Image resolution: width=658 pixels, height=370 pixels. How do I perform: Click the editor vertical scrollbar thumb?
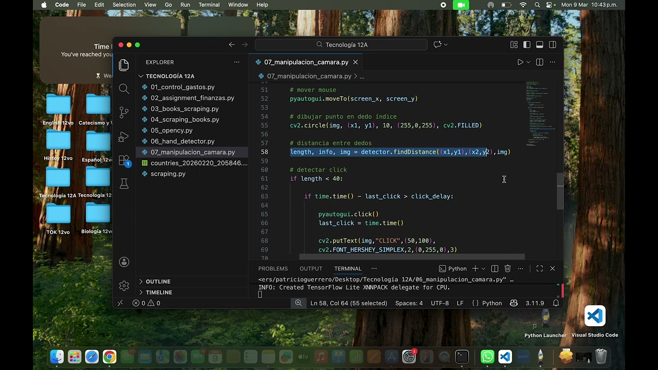pos(560,191)
